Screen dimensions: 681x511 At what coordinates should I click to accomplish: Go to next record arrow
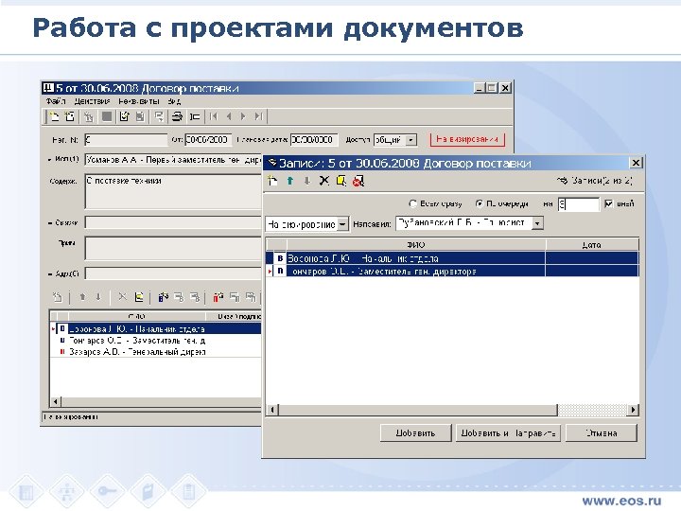tap(243, 116)
